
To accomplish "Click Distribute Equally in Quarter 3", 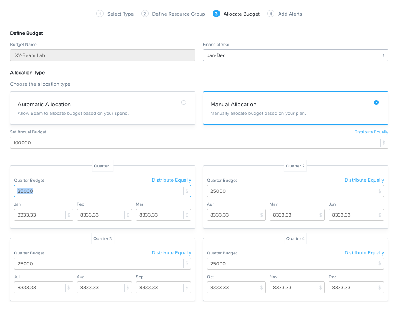I will click(172, 253).
